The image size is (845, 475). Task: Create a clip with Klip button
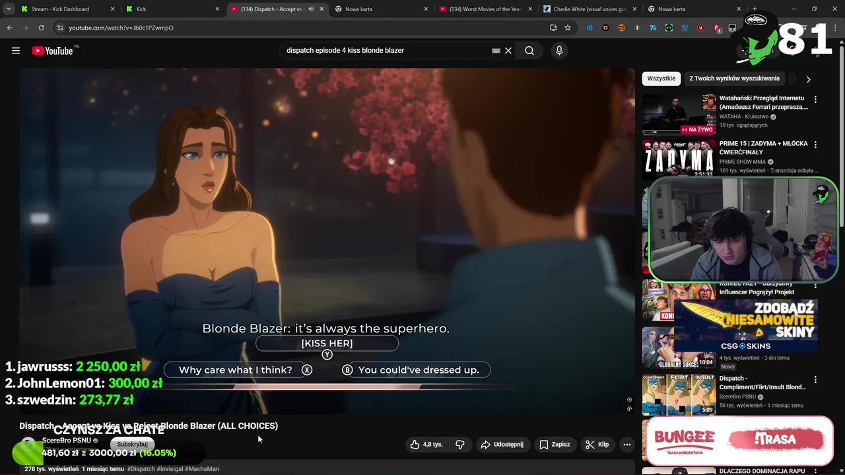tap(597, 445)
